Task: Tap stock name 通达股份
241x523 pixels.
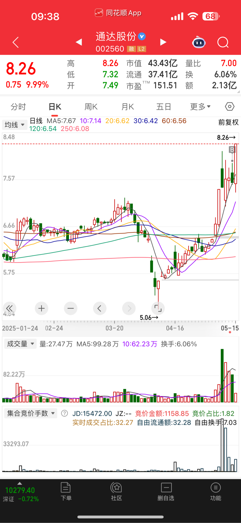Action: pos(116,36)
